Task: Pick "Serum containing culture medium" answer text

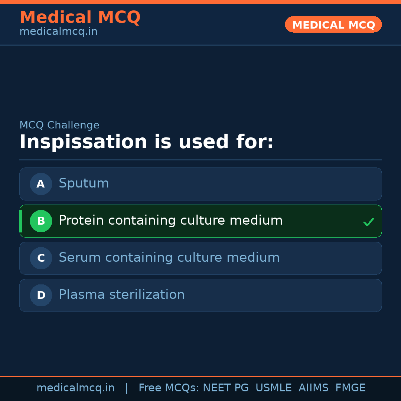Action: [169, 258]
